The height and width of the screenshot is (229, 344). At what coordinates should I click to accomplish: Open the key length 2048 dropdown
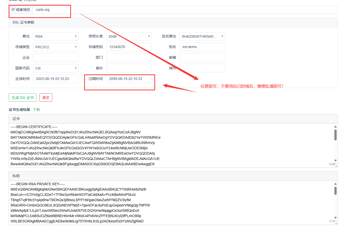pos(129,36)
